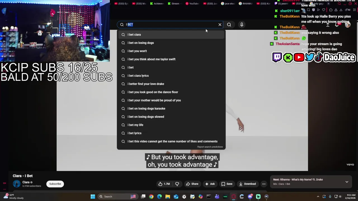Select suggestion "i bet on losing dogs"

pos(171,43)
